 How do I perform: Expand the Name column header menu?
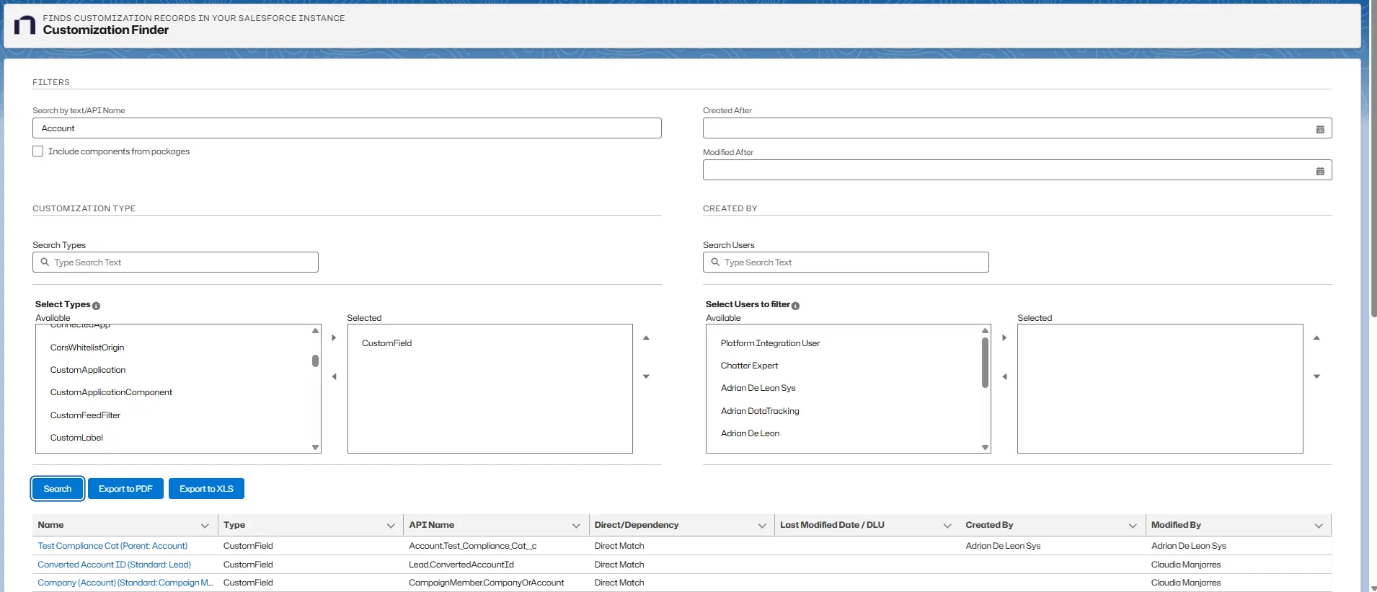coord(205,526)
